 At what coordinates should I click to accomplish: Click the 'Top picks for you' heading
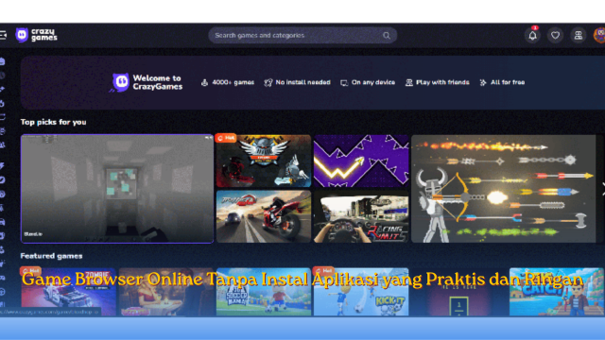pos(53,122)
